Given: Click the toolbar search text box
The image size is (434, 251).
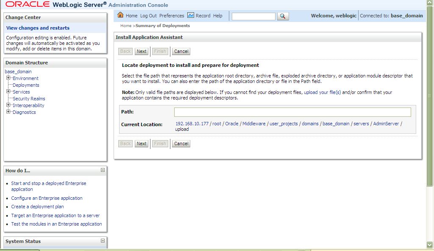Looking at the screenshot, I should (x=253, y=17).
